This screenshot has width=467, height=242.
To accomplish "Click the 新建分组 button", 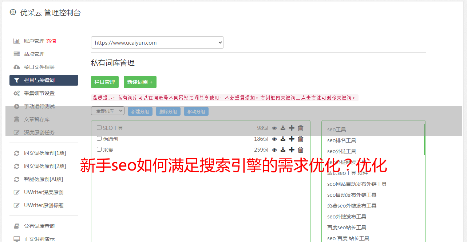I will click(140, 111).
